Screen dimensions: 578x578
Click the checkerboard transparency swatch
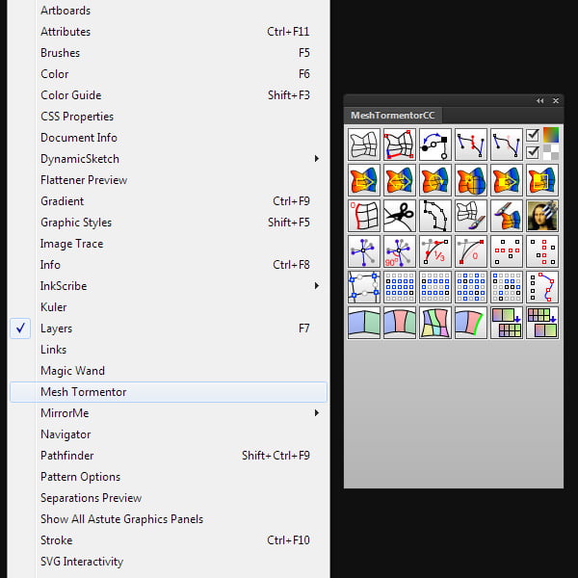point(551,152)
